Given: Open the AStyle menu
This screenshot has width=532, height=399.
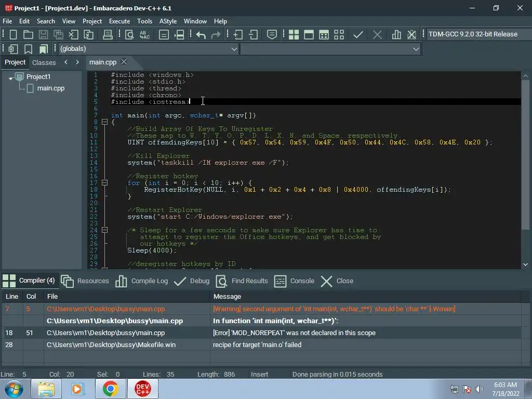Looking at the screenshot, I should coord(168,21).
